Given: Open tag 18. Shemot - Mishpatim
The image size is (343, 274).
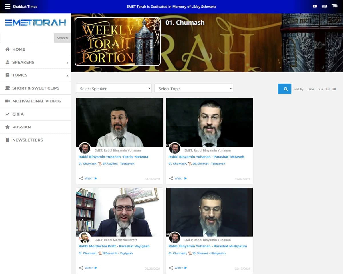Looking at the screenshot, I should (x=209, y=253).
